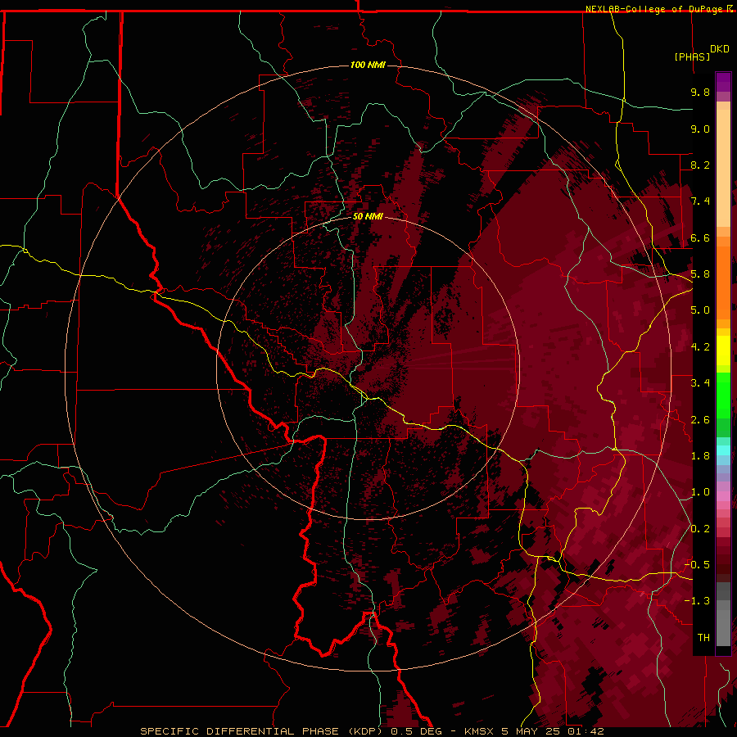The width and height of the screenshot is (737, 737).
Task: Select the 8.2 scale value
Action: [x=700, y=165]
